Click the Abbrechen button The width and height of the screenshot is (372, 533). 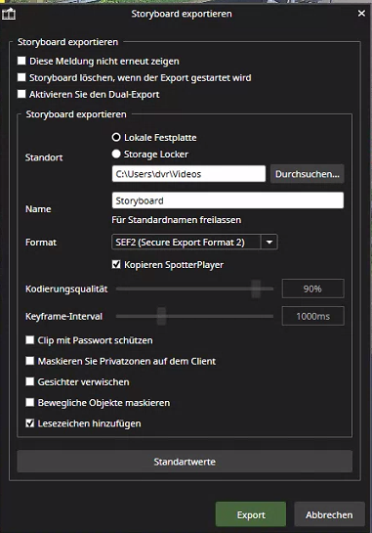coord(329,514)
